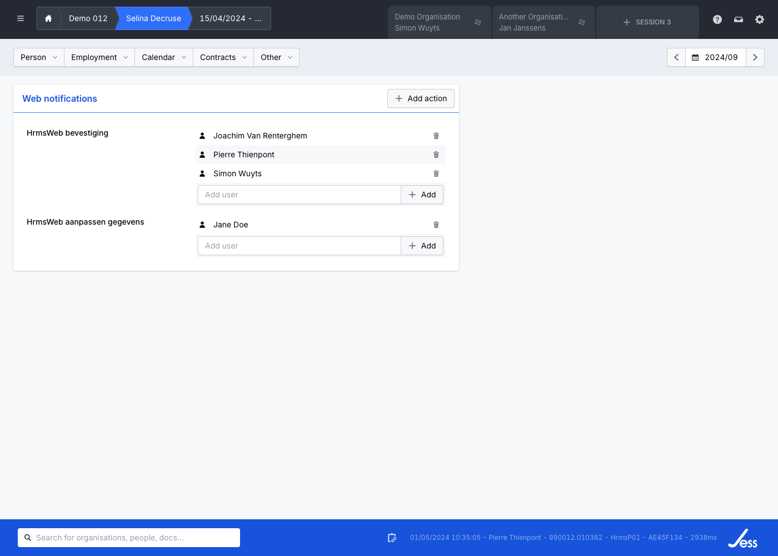Open the inbox tray icon
This screenshot has width=778, height=556.
pos(739,19)
